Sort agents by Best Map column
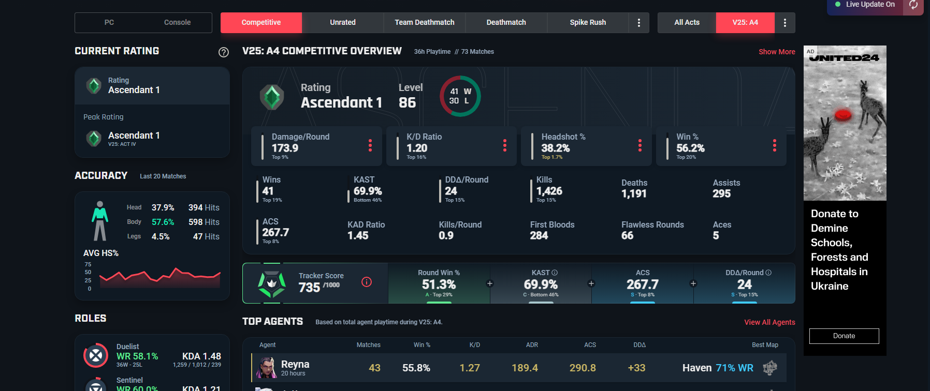Viewport: 930px width, 391px height. [765, 345]
